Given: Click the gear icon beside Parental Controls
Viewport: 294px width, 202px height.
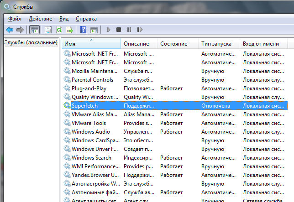Looking at the screenshot, I should 67,79.
